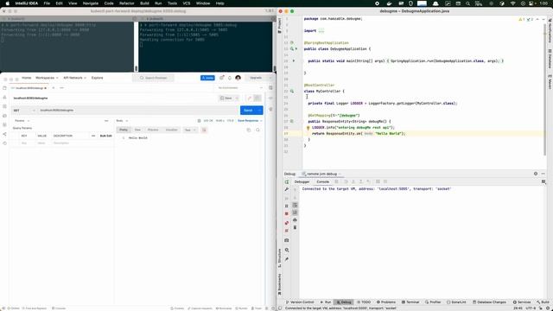
Task: Select the Pretty response view tab
Action: (x=124, y=130)
